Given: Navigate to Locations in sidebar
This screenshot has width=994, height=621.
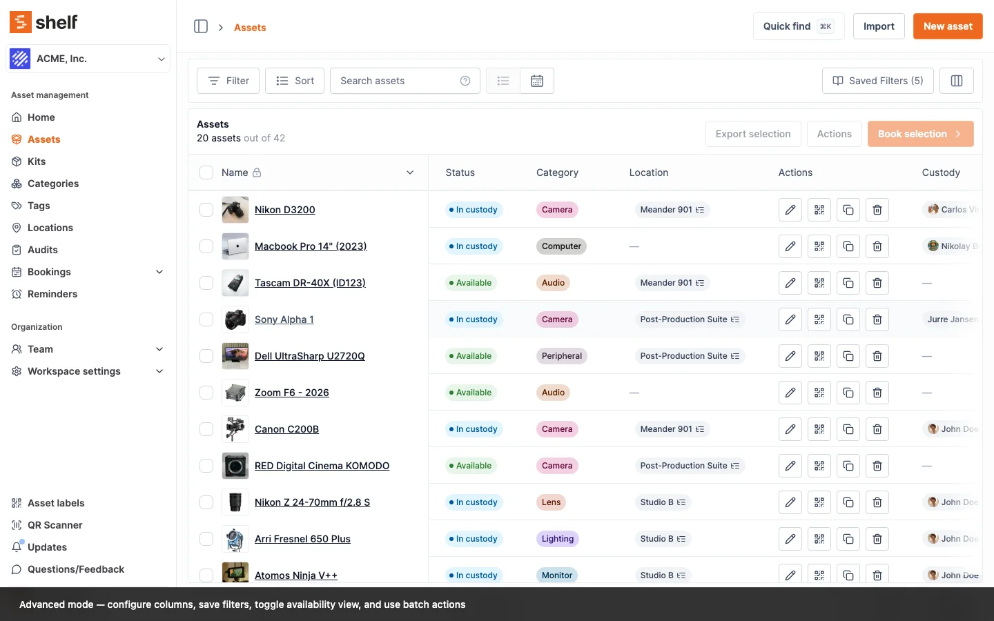Looking at the screenshot, I should click(50, 228).
